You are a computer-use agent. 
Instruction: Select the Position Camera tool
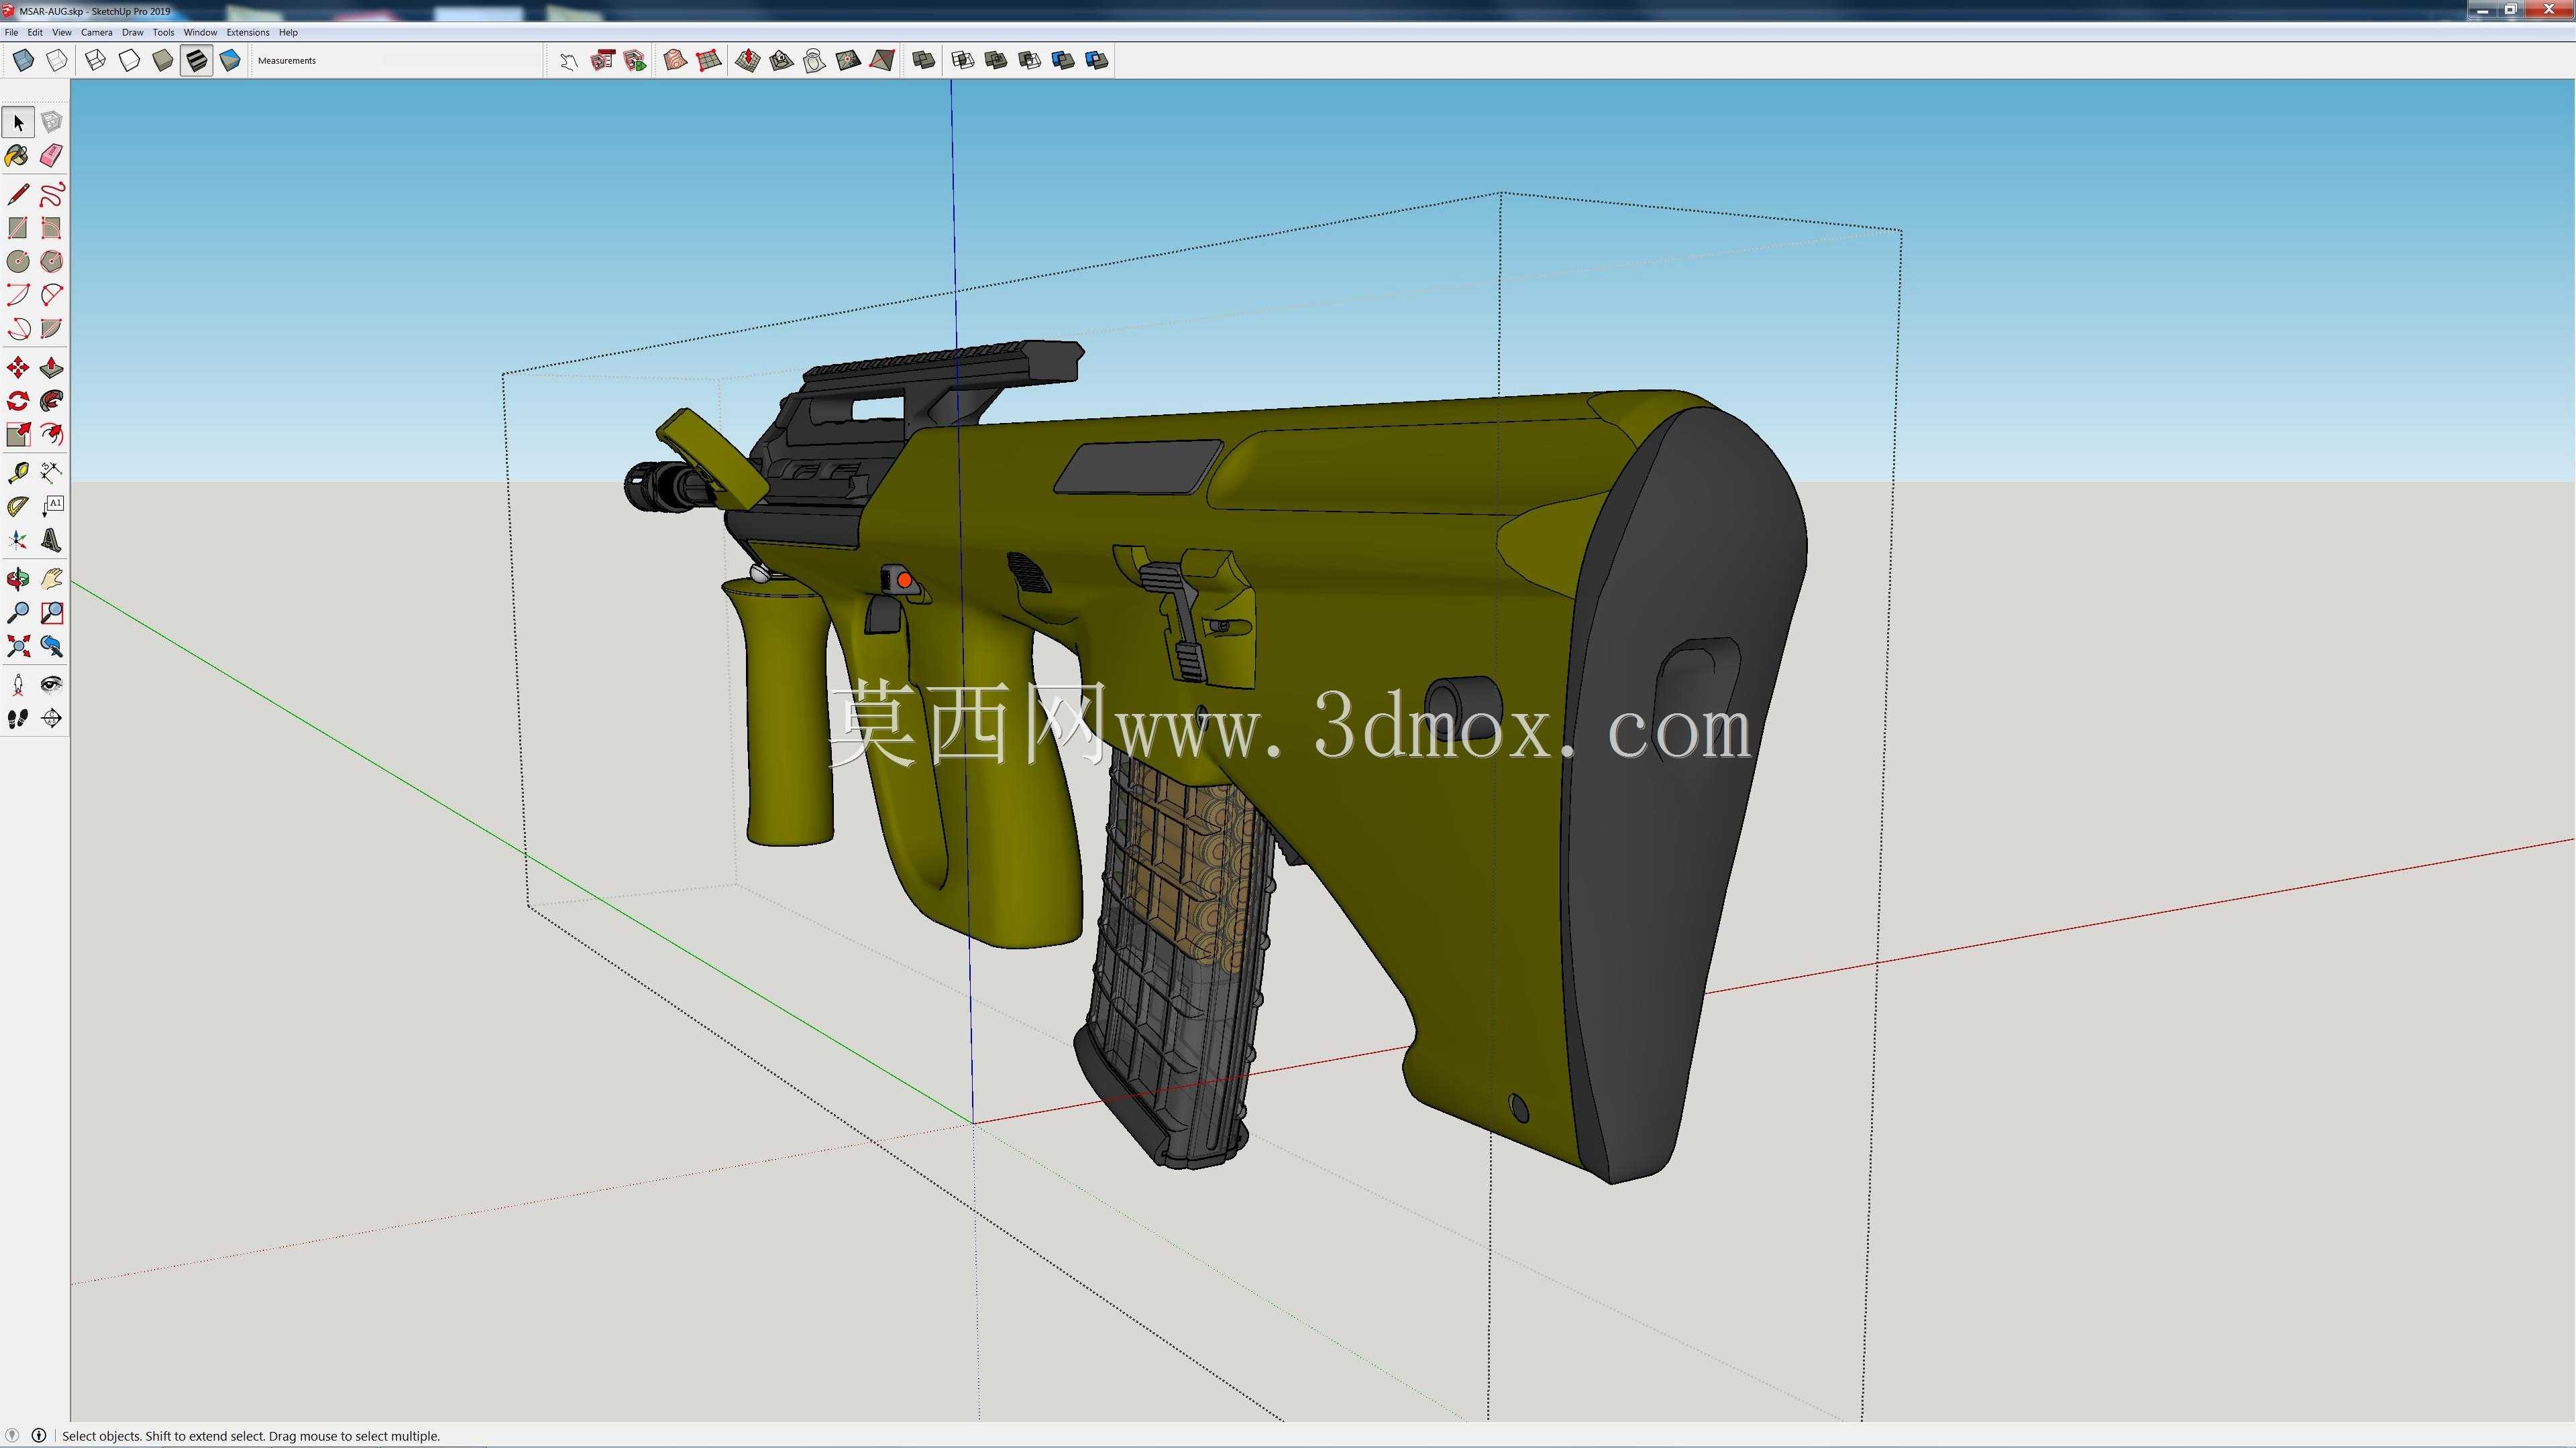pos(18,684)
